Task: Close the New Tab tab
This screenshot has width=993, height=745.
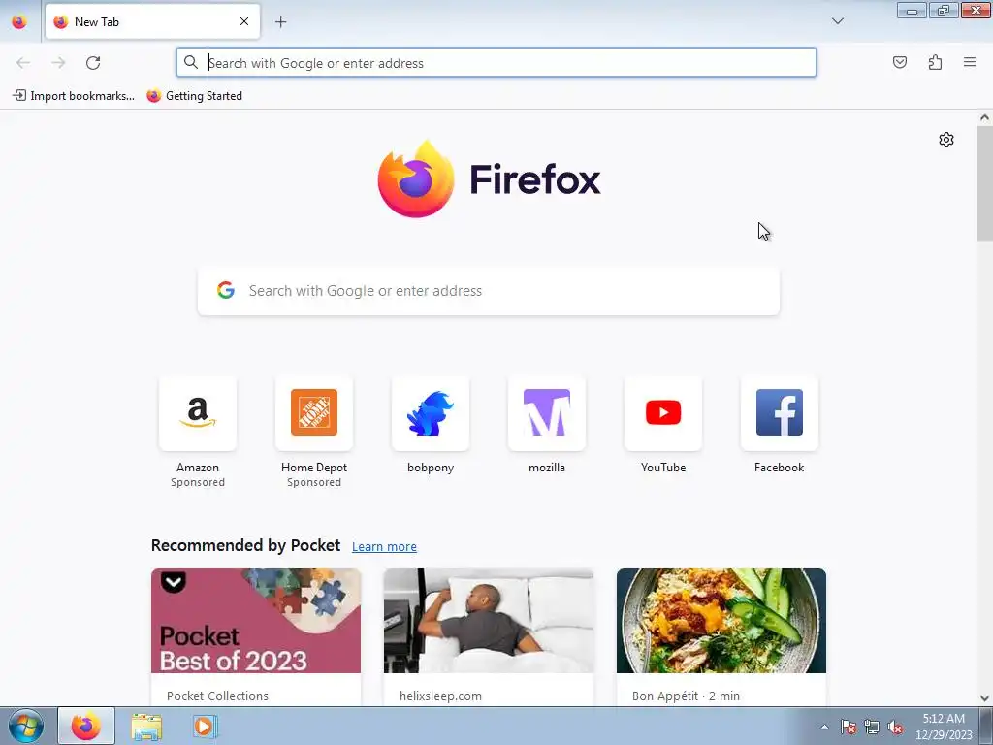Action: click(244, 21)
